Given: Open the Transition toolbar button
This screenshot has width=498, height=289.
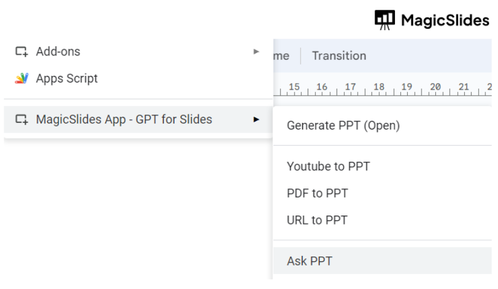Looking at the screenshot, I should (x=339, y=56).
